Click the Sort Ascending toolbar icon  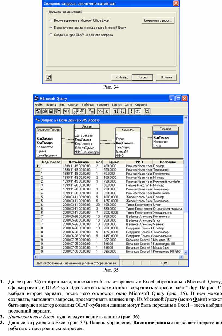(x=116, y=111)
